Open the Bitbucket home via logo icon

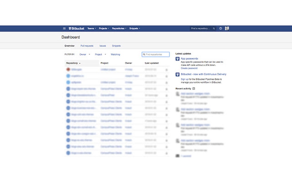pos(70,28)
